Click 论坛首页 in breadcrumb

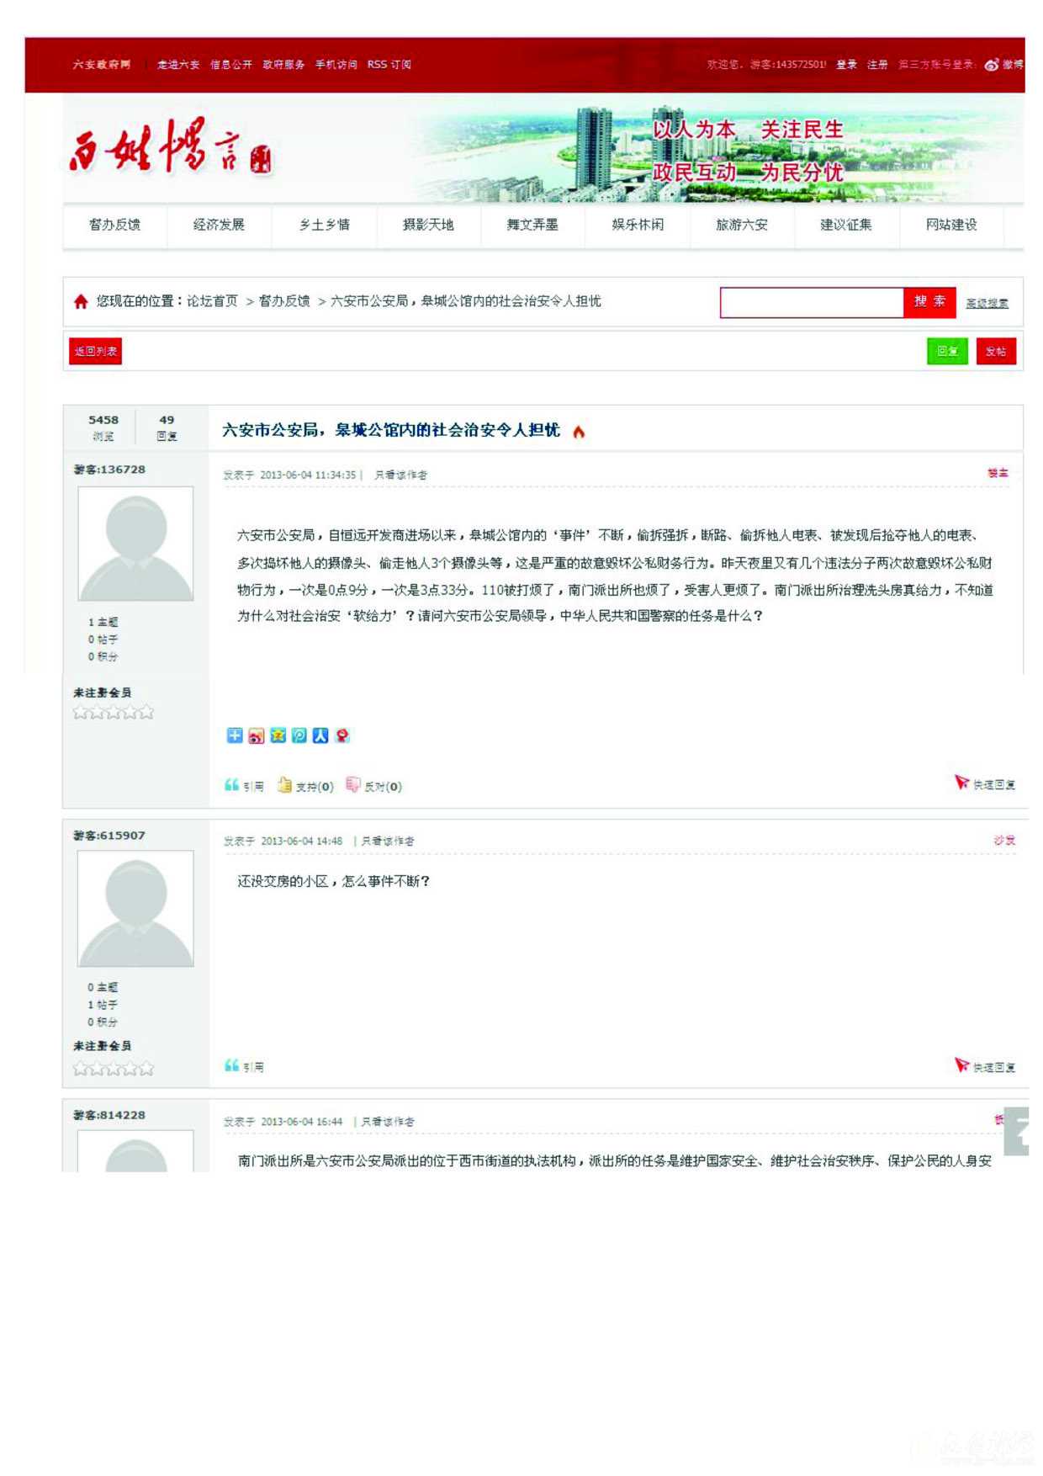pos(212,301)
